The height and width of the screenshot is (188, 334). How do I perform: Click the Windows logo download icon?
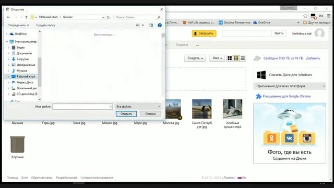coord(261,75)
